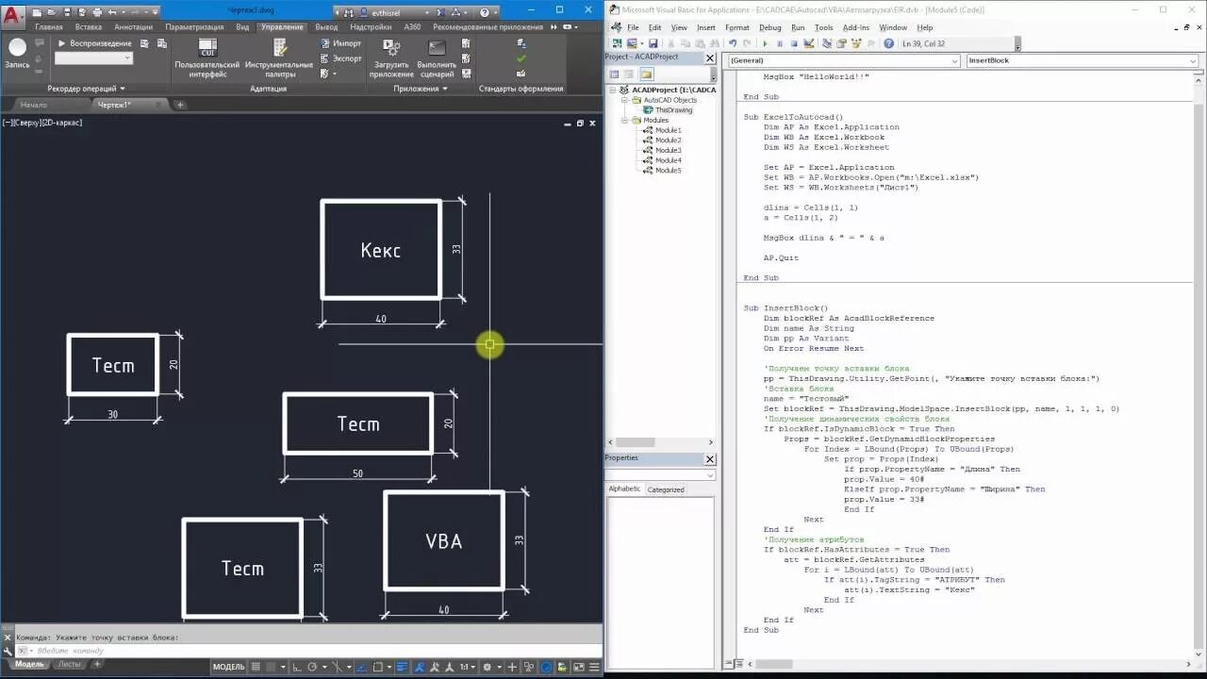Click VBA Run Sub green play icon

[765, 43]
